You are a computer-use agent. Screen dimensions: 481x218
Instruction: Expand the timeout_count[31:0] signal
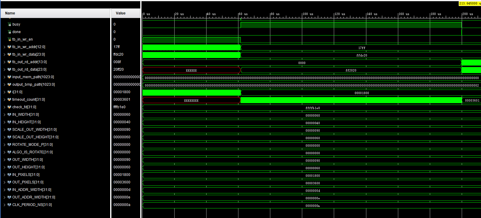pyautogui.click(x=5, y=100)
